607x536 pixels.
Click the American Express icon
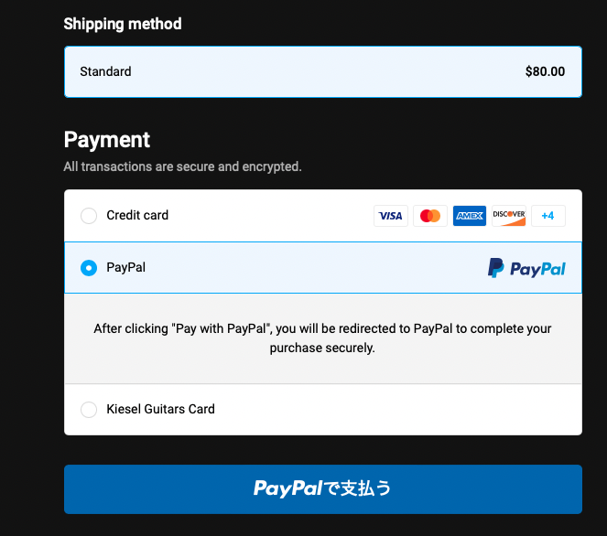(x=470, y=216)
